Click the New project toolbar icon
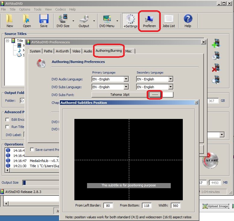 [10, 21]
